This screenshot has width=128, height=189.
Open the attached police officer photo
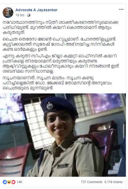pos(63,135)
